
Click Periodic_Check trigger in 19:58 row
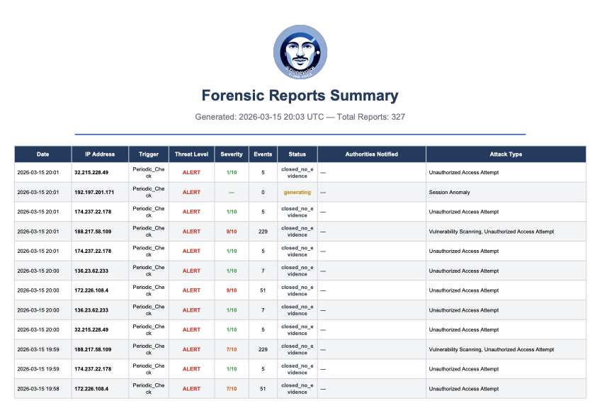149,389
